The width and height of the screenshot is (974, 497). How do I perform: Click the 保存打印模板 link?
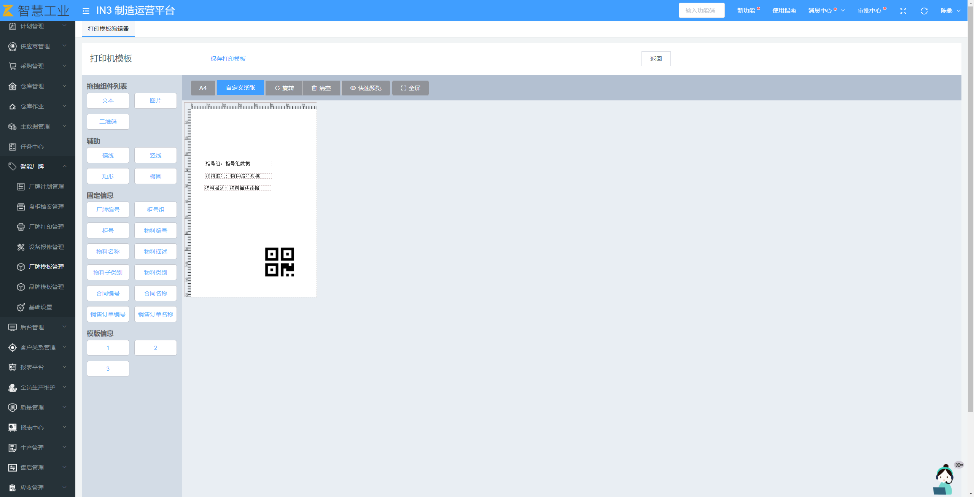point(228,59)
